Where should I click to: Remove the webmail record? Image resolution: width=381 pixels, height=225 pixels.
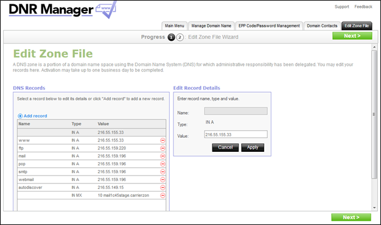[x=163, y=179]
